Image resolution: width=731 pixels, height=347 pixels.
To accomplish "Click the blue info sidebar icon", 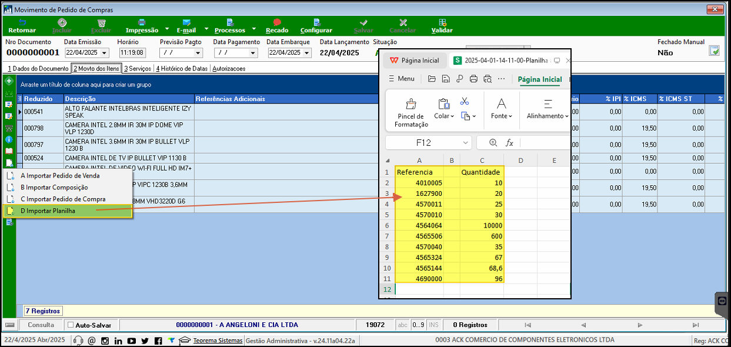I will [9, 139].
